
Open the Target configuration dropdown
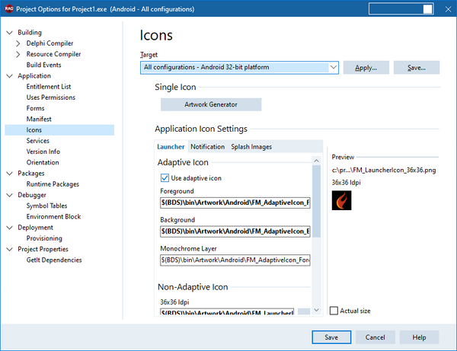(334, 68)
